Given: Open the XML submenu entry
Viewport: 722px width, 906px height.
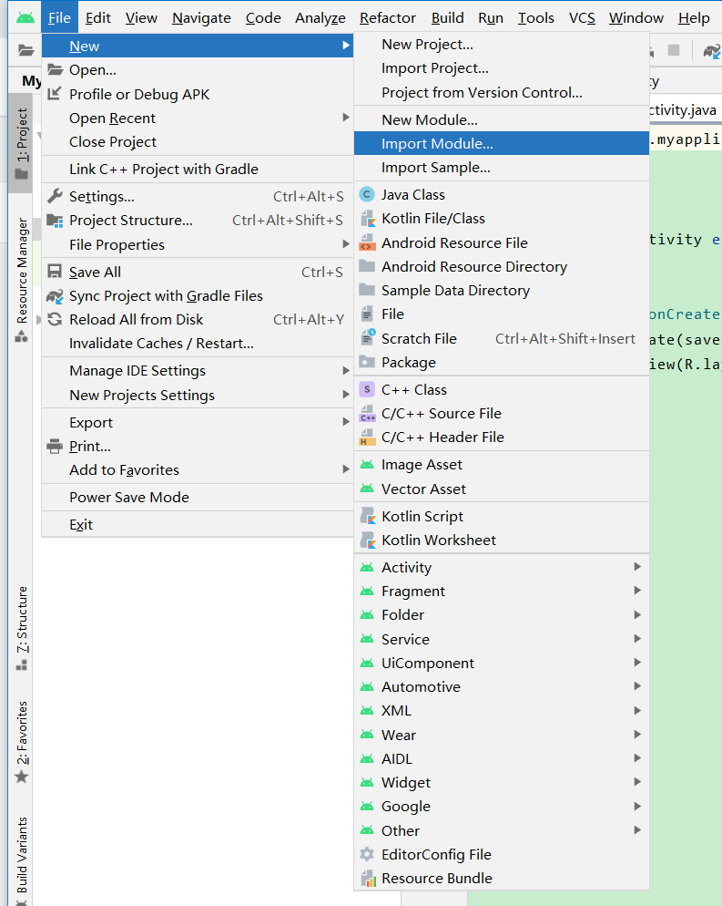Looking at the screenshot, I should pos(502,710).
